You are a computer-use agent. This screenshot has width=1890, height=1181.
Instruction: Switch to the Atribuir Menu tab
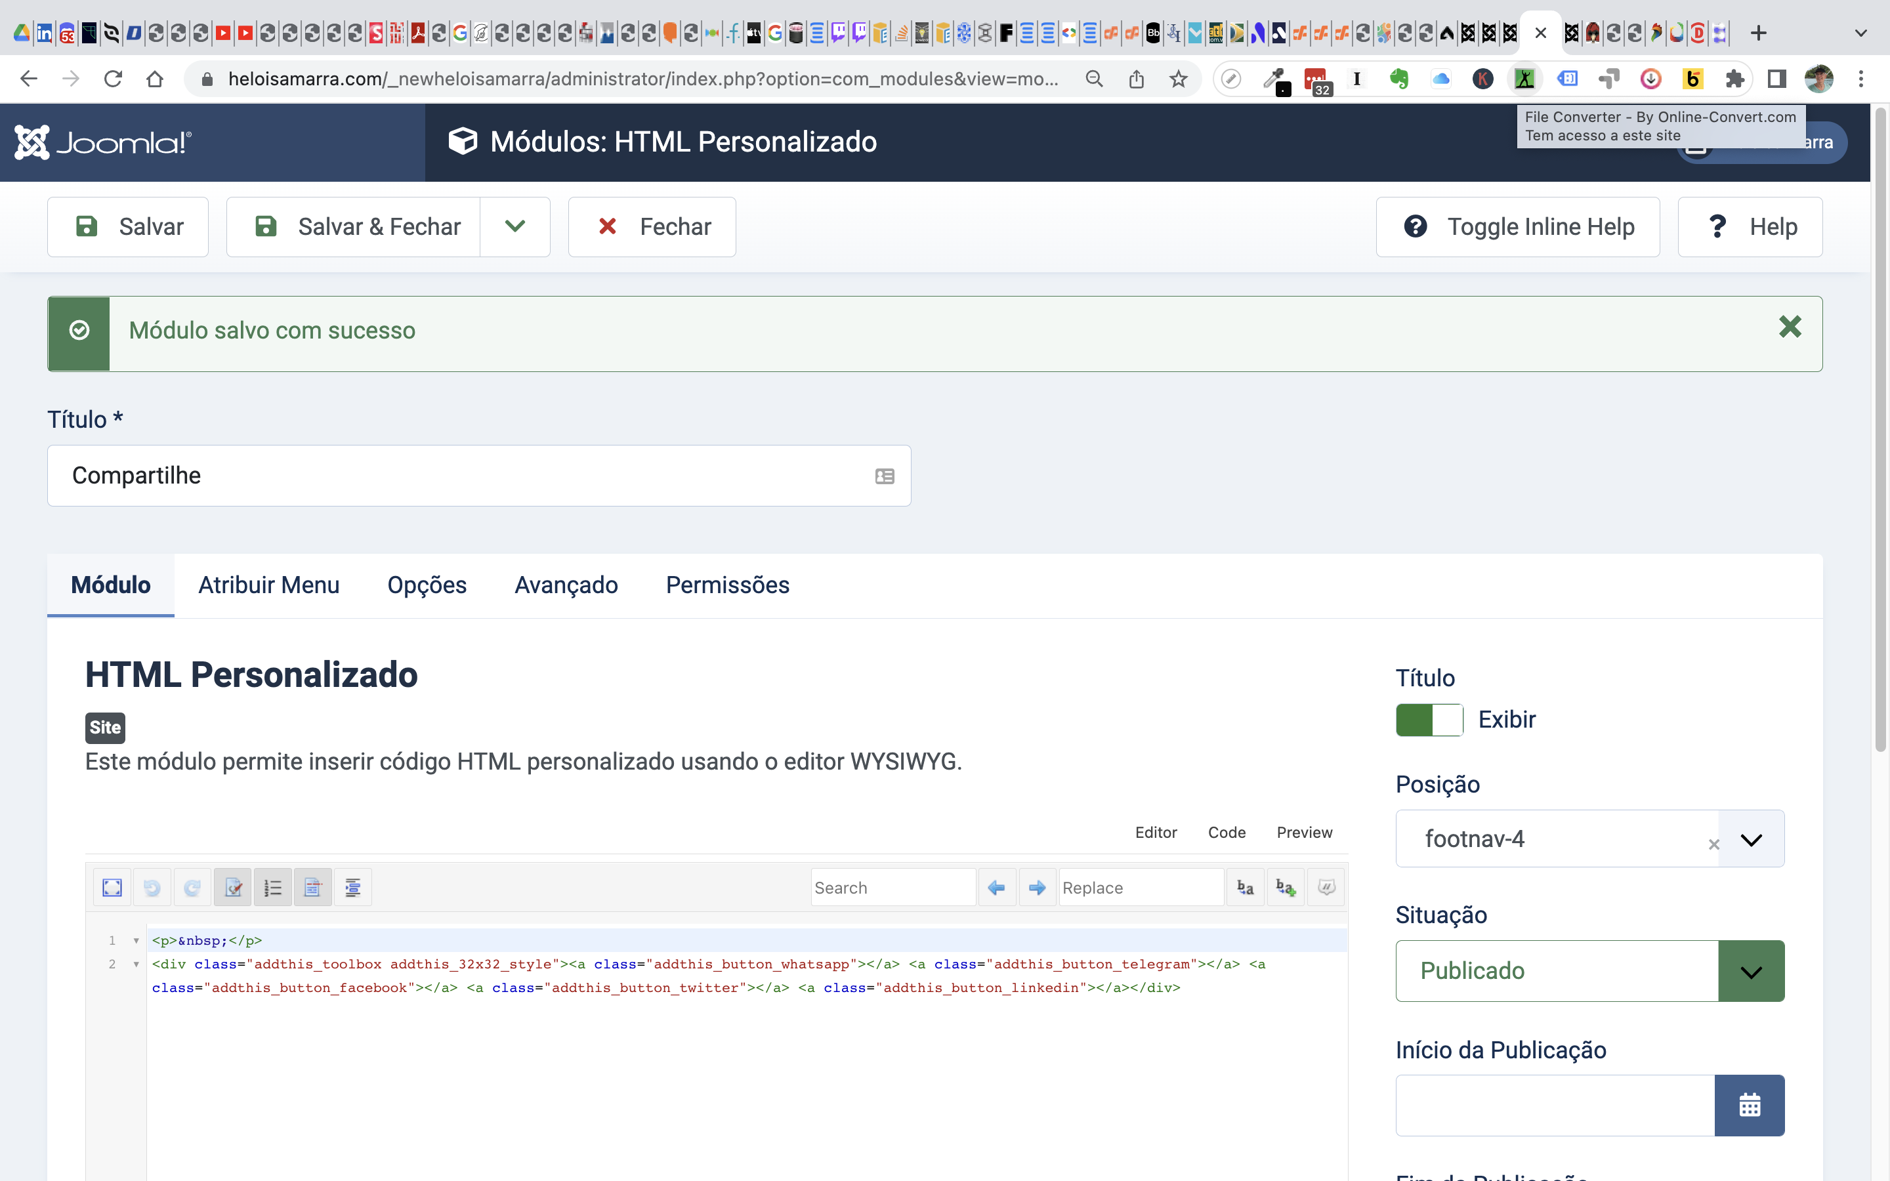268,585
